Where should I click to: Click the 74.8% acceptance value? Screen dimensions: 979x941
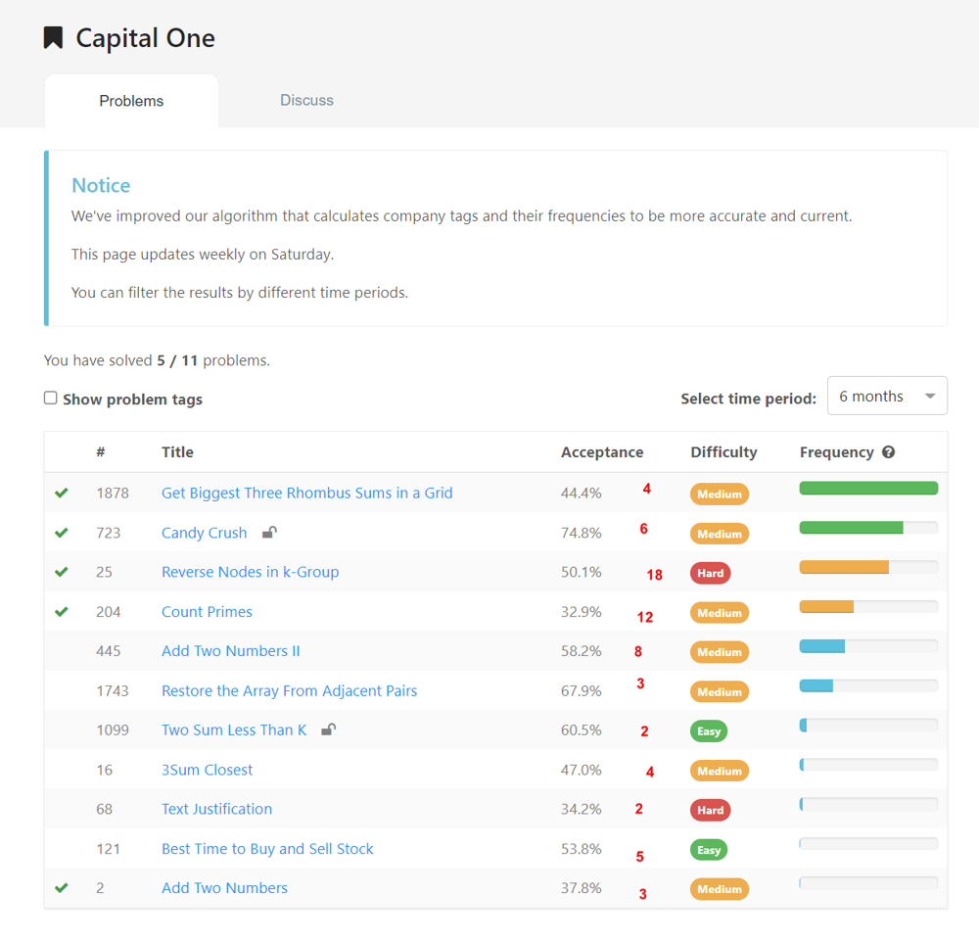pos(581,533)
